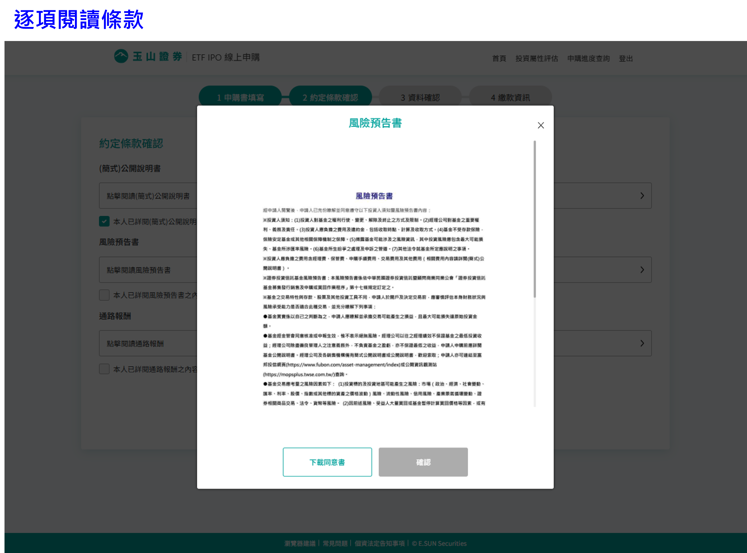Open the 點擊閱讀通路報酬 row

(x=375, y=343)
